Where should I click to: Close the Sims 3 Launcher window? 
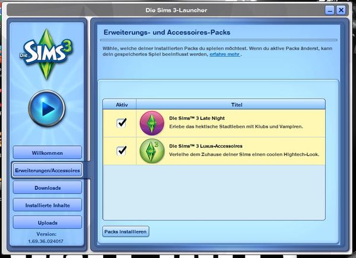[x=341, y=10]
